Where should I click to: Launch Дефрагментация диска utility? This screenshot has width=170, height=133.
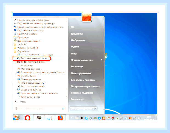pyautogui.click(x=31, y=62)
